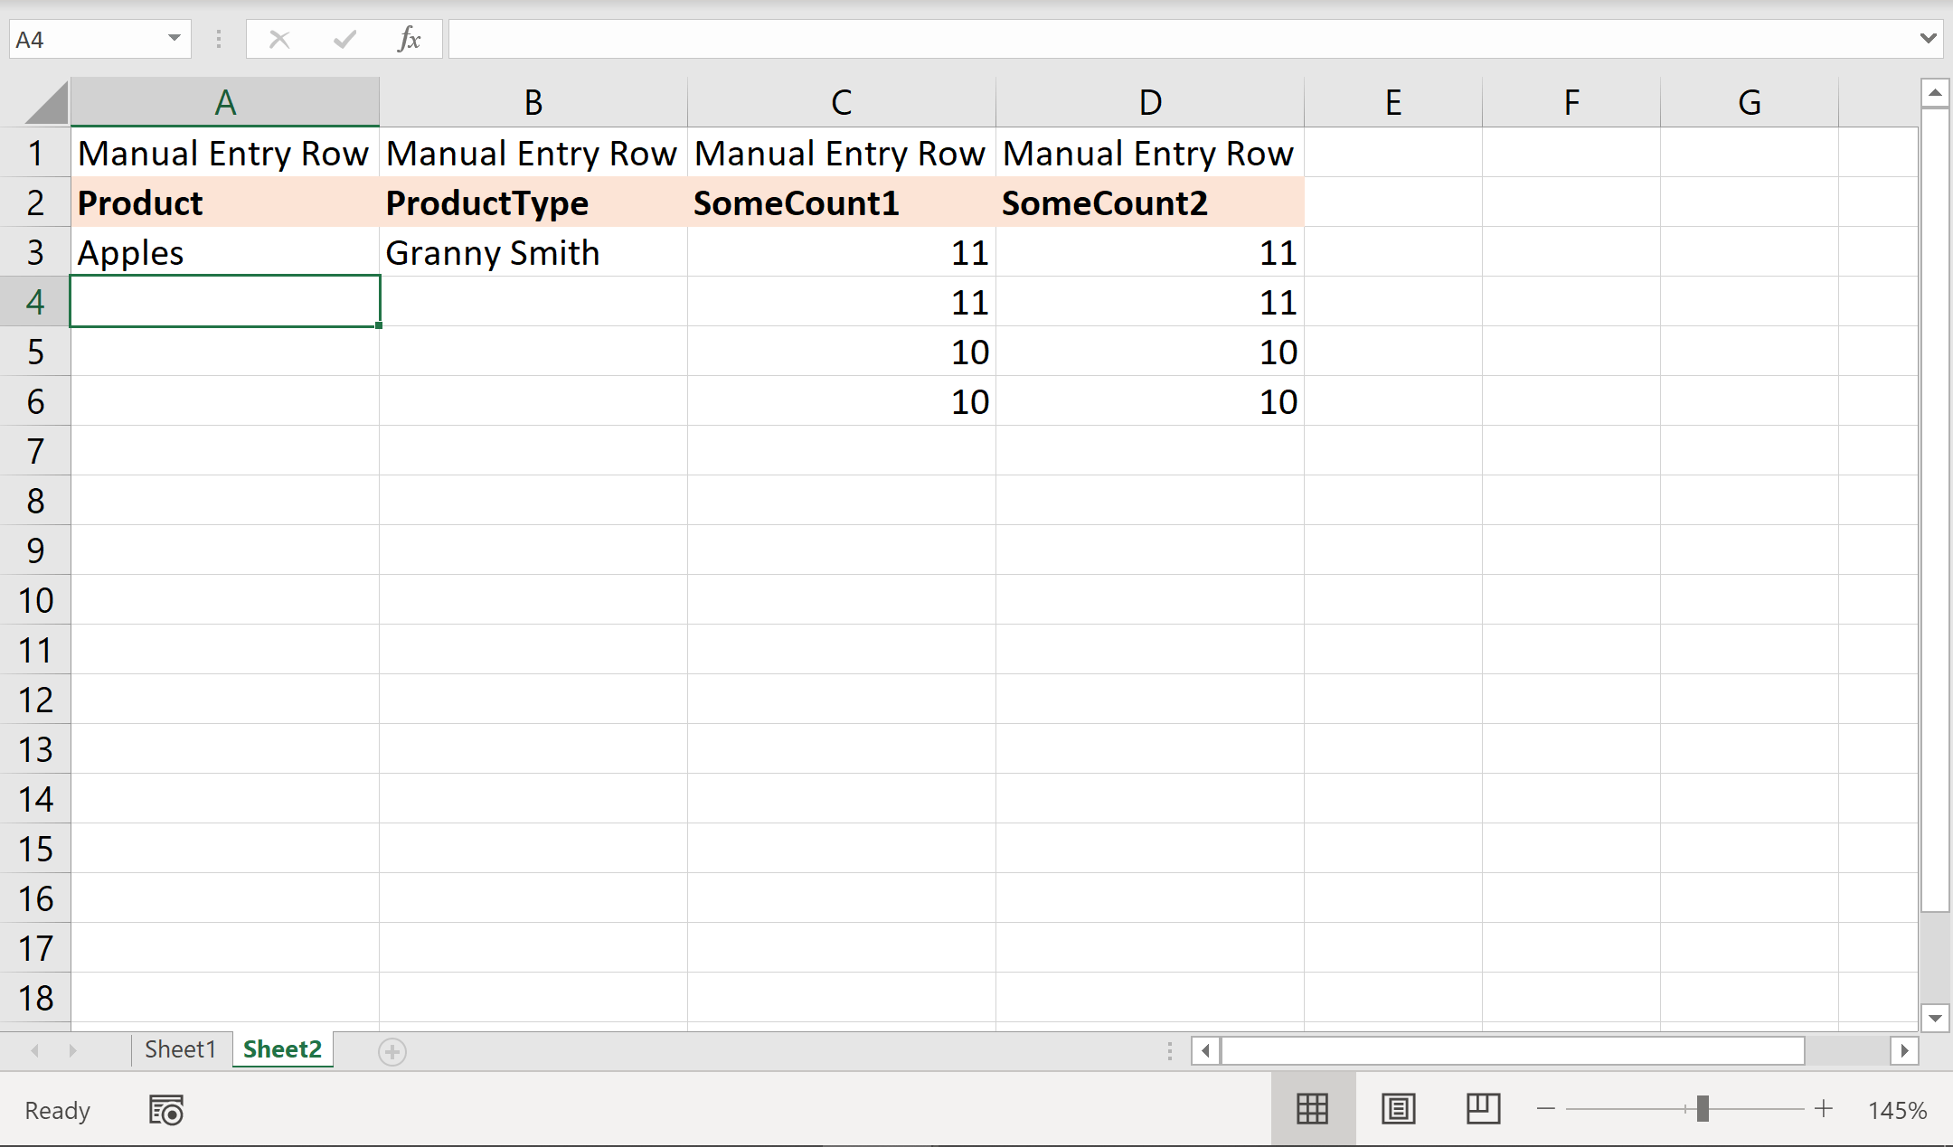Click the zoom slider handle

point(1703,1109)
